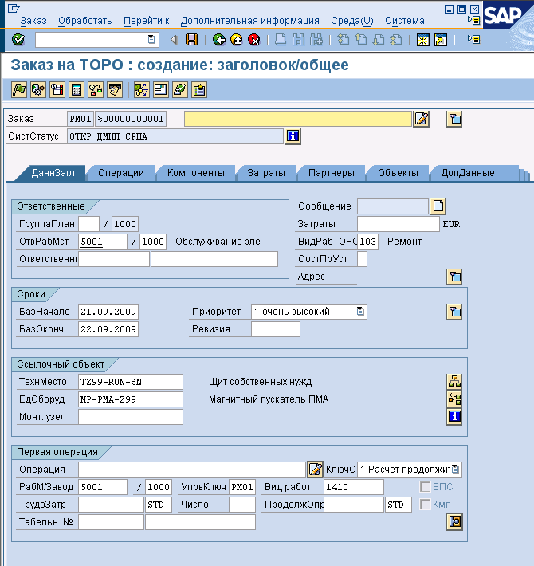Click the calculator cost determination icon
This screenshot has width=534, height=566.
[77, 89]
